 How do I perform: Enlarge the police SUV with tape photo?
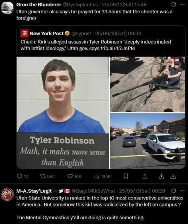coord(147,141)
